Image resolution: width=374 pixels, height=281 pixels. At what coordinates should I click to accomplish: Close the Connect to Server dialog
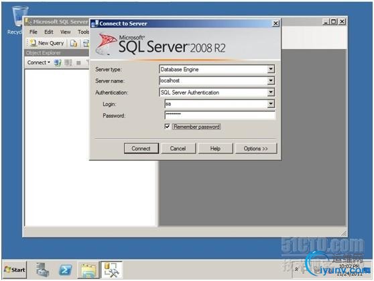tap(275, 23)
